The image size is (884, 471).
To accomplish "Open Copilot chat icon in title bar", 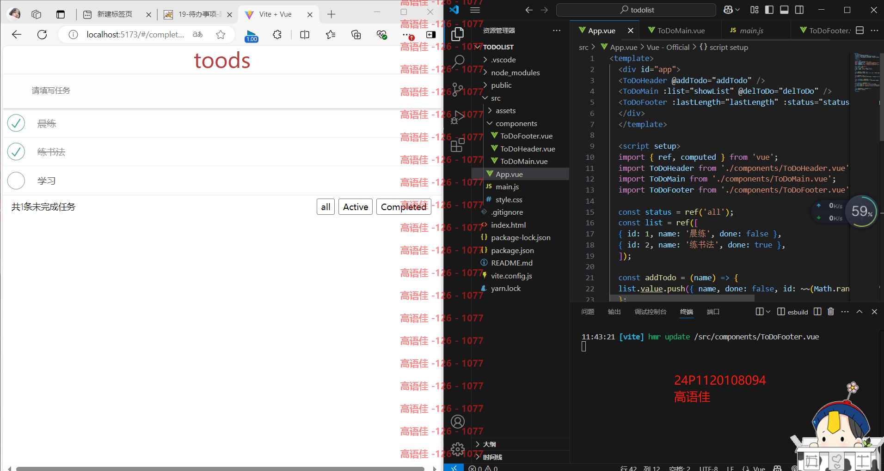I will pyautogui.click(x=728, y=10).
